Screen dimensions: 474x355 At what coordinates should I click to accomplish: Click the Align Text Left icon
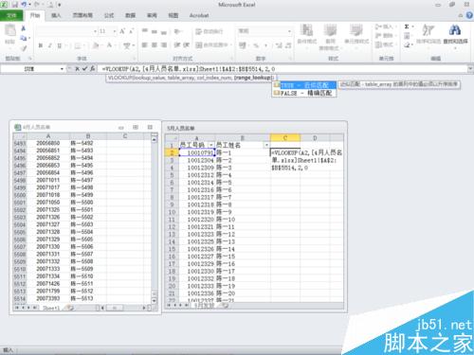pos(145,45)
